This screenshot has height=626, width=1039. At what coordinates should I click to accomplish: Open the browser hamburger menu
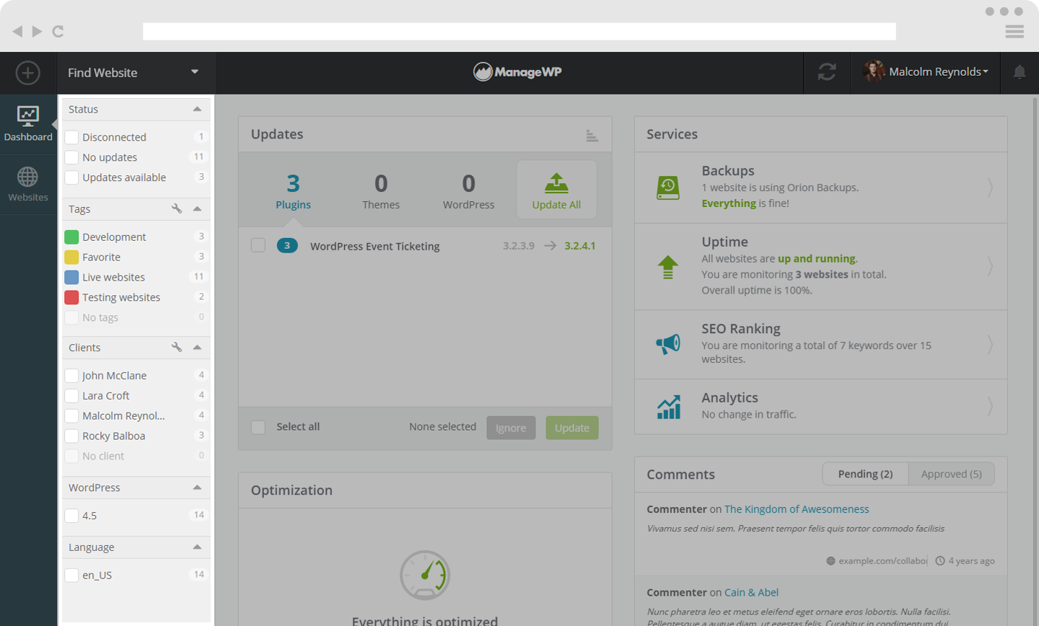click(1014, 31)
